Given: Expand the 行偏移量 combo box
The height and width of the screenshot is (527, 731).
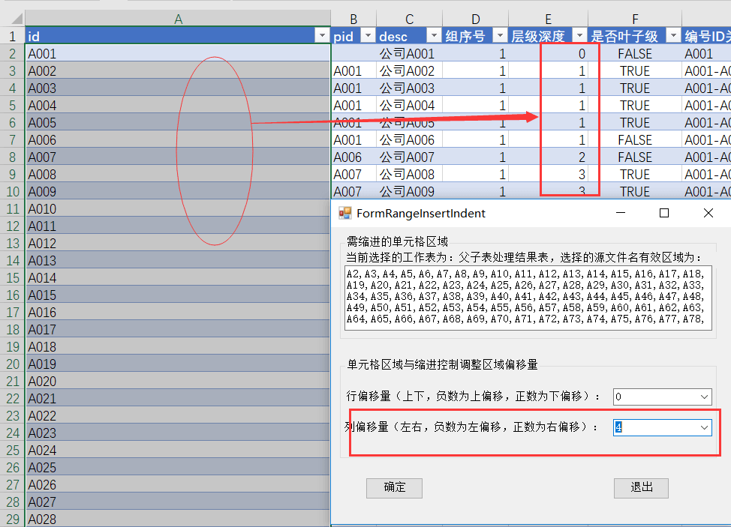Looking at the screenshot, I should [x=704, y=397].
